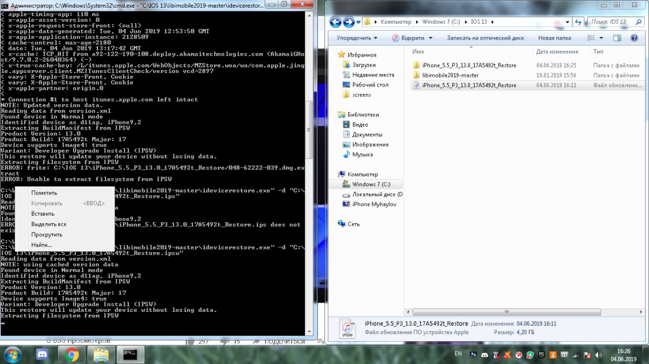Toggle the preview pane
Viewport: 649px width, 364px height.
pos(617,38)
